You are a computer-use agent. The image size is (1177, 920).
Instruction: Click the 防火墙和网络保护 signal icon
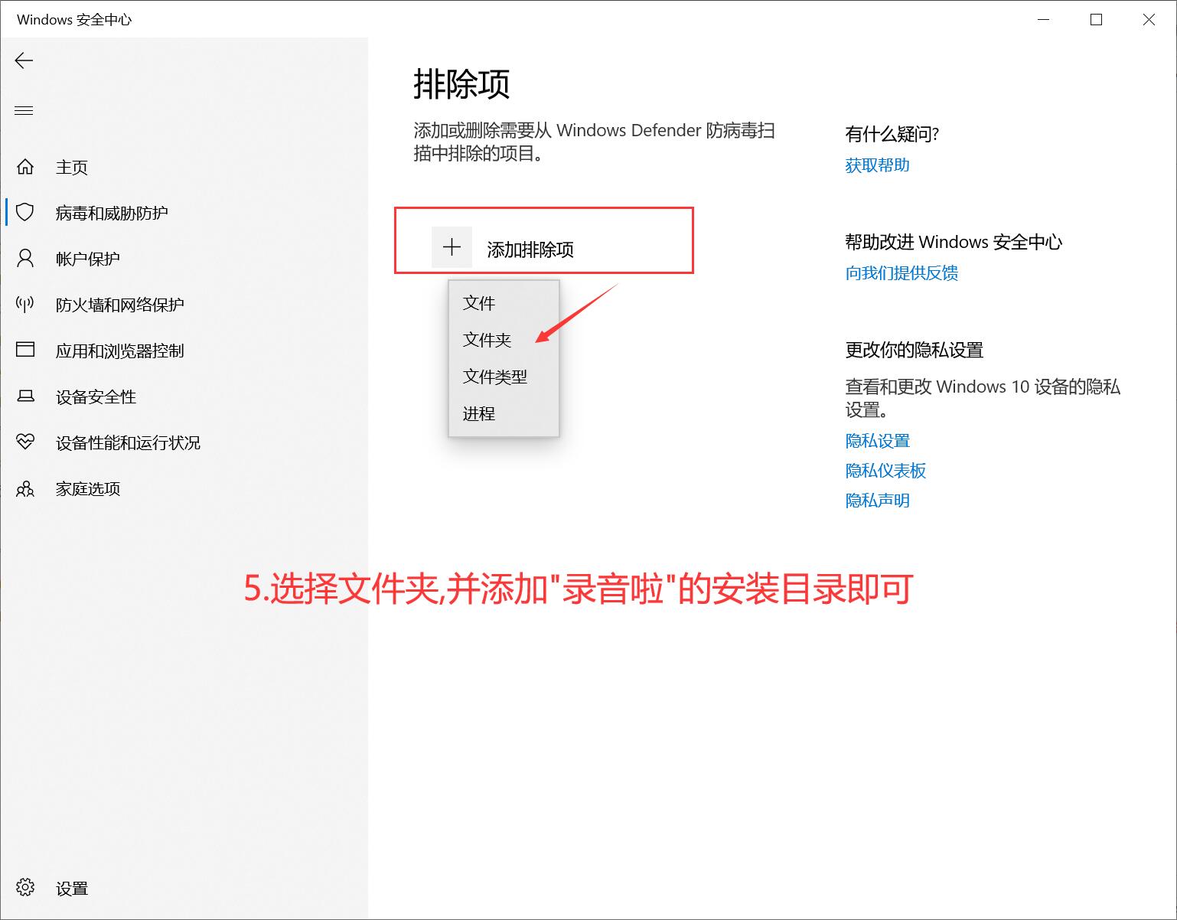click(x=25, y=305)
